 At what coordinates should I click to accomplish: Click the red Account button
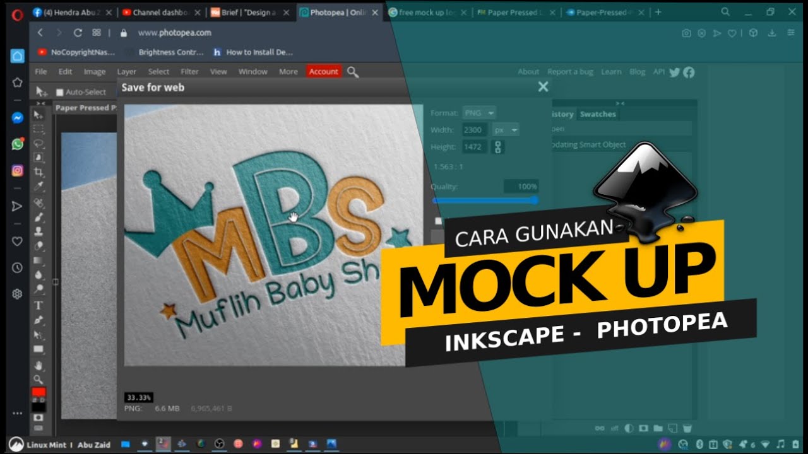(324, 72)
